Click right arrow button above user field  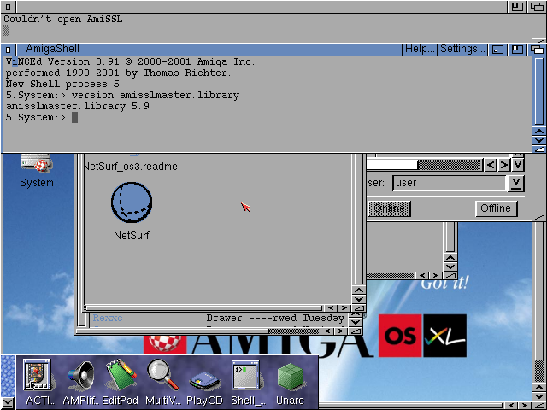tap(504, 165)
